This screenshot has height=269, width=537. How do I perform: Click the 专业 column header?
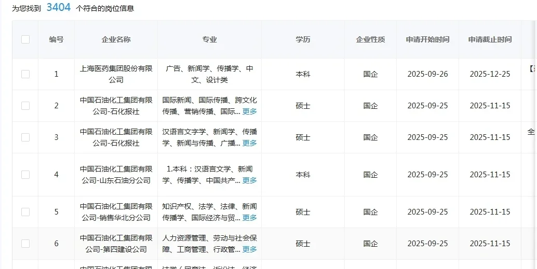tap(210, 39)
